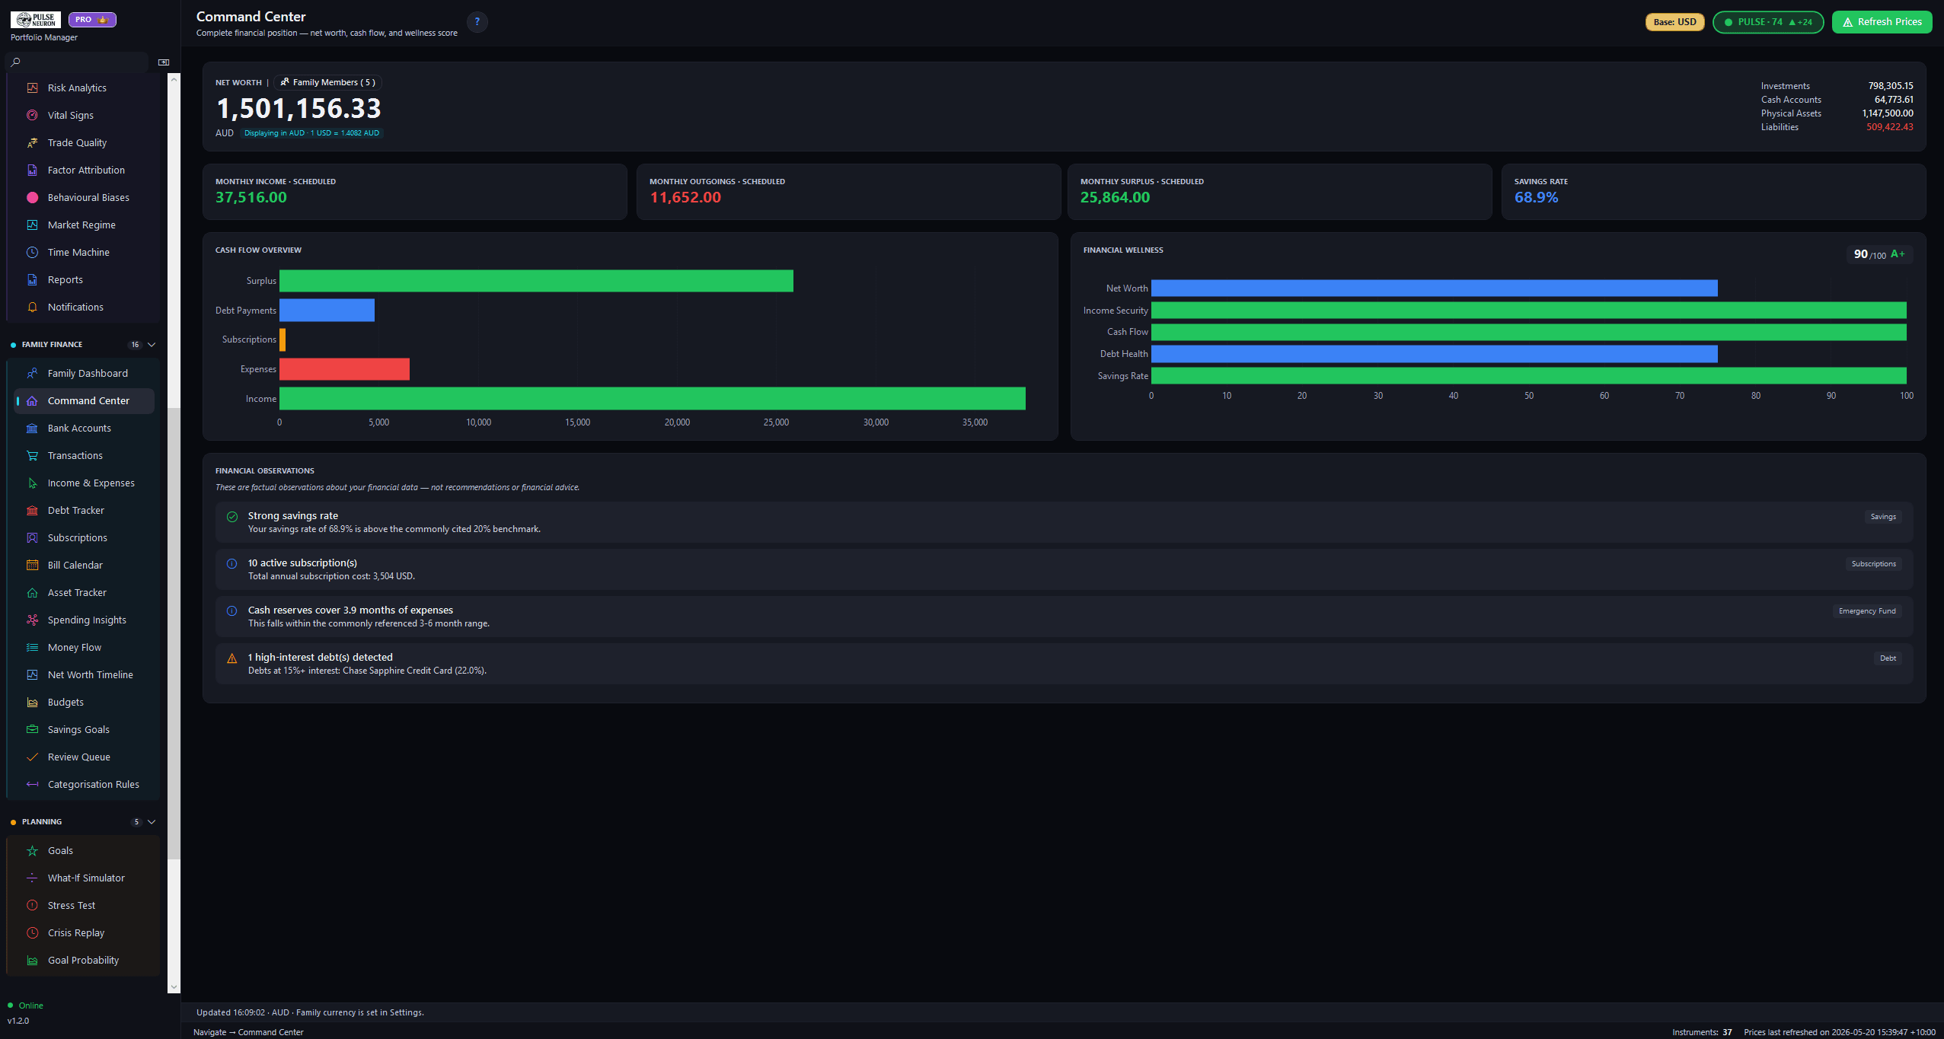1944x1039 pixels.
Task: Click the Refresh Prices button
Action: pos(1882,21)
